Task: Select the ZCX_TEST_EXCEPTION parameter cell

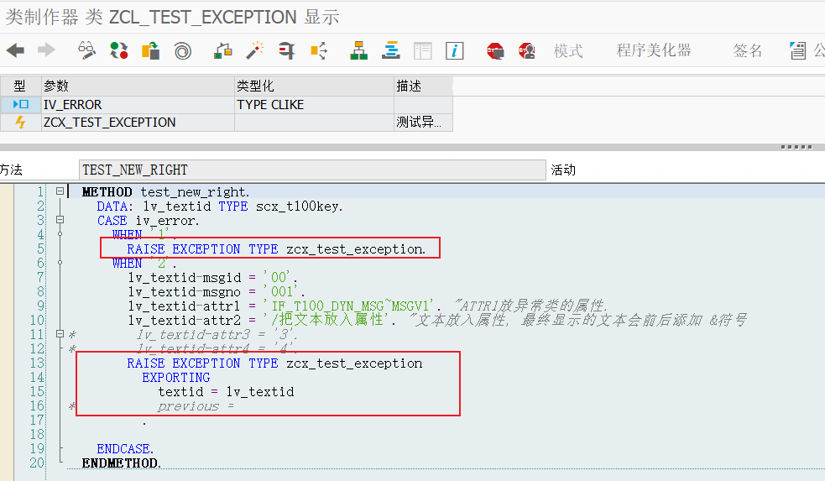Action: click(x=138, y=122)
